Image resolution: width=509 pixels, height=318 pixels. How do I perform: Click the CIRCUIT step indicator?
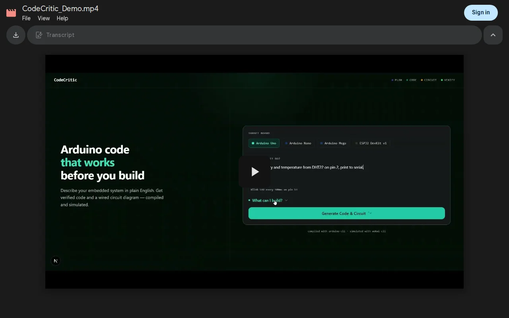(429, 80)
